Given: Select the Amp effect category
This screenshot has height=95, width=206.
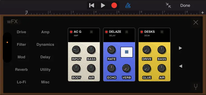Looking at the screenshot, I should (45, 32).
